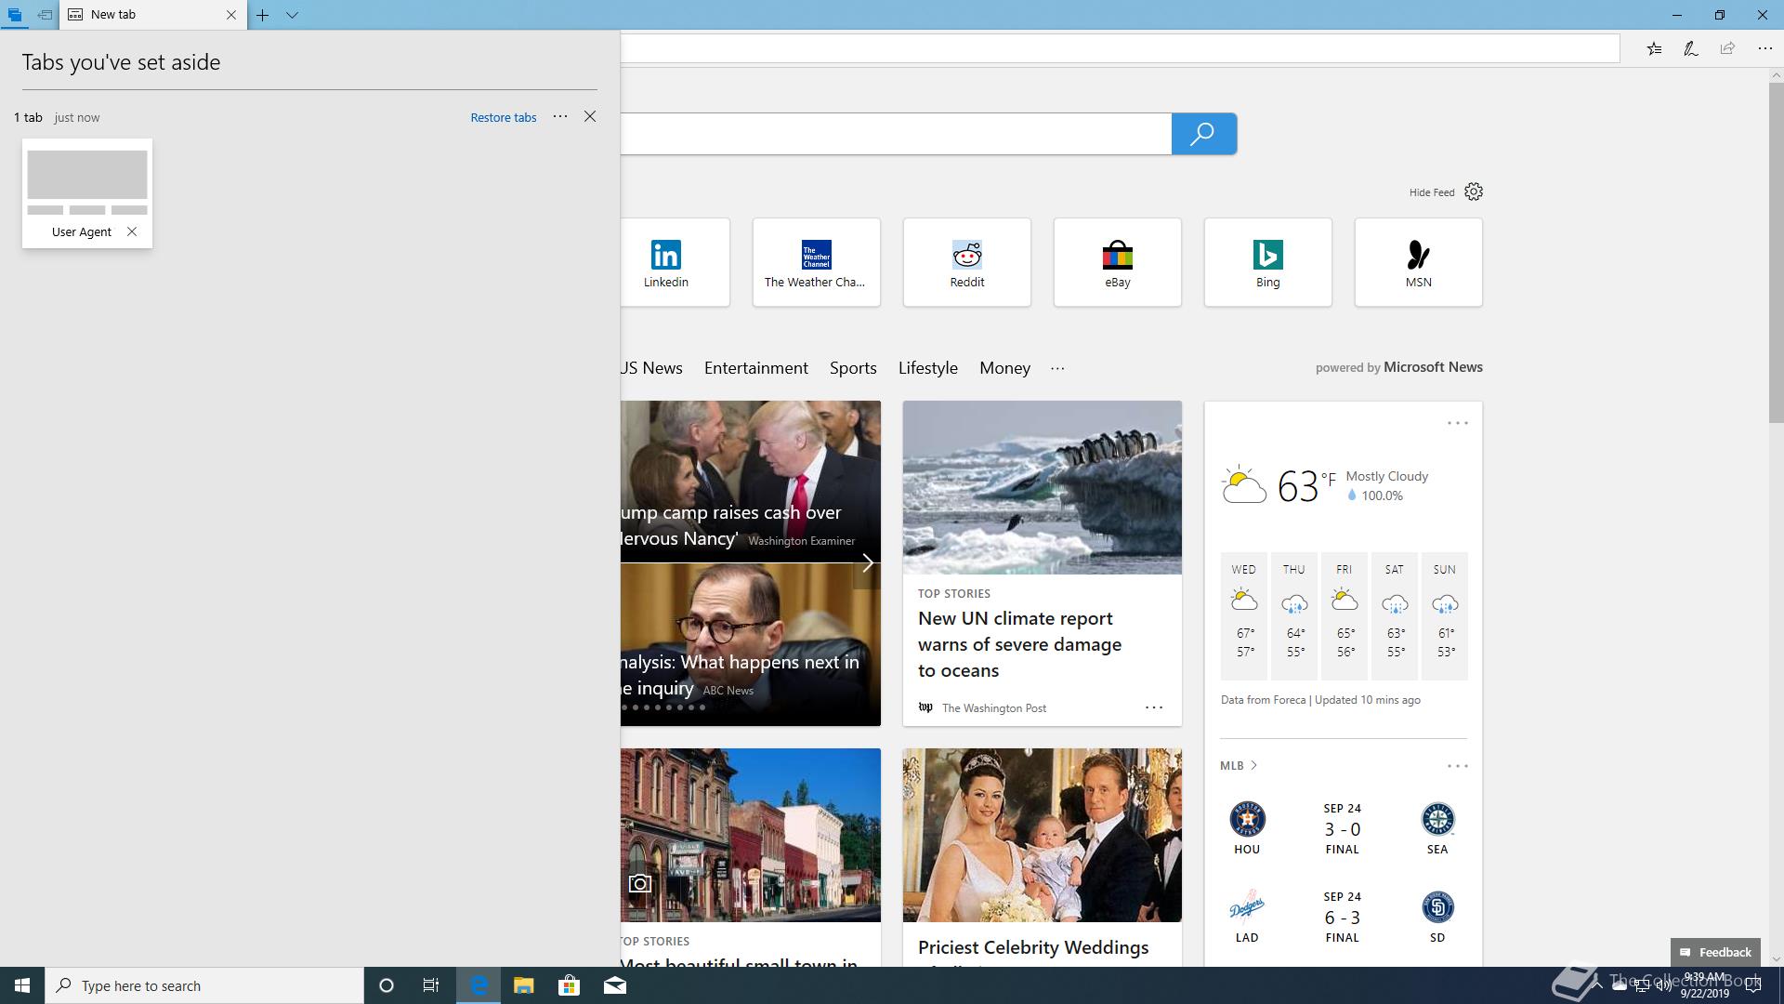Click the blue search magnifier button
This screenshot has width=1784, height=1004.
pos(1203,134)
